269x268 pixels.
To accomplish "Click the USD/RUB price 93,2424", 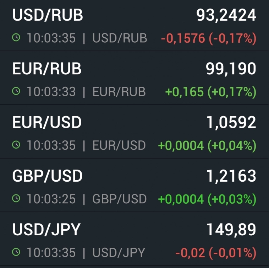I will coord(226,15).
